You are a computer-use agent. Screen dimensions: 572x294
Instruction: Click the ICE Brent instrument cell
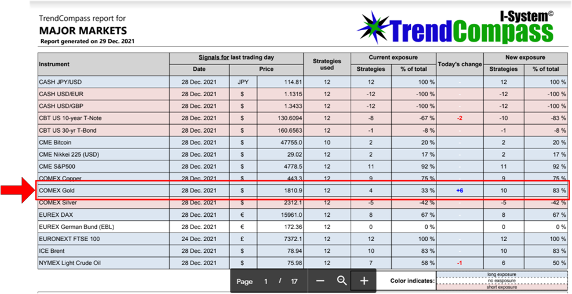(103, 251)
